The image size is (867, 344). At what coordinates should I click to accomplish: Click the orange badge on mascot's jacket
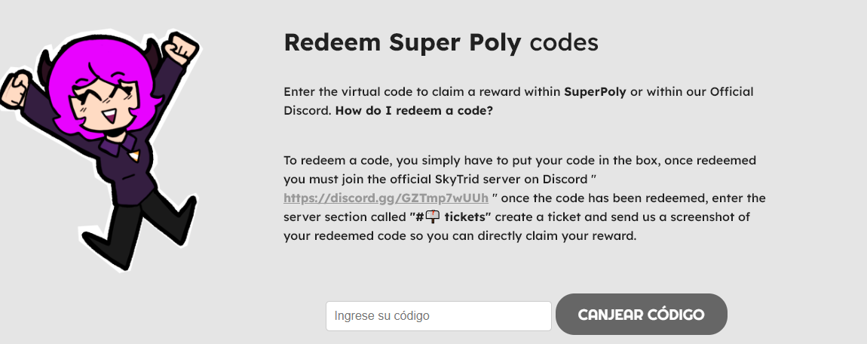pos(134,155)
